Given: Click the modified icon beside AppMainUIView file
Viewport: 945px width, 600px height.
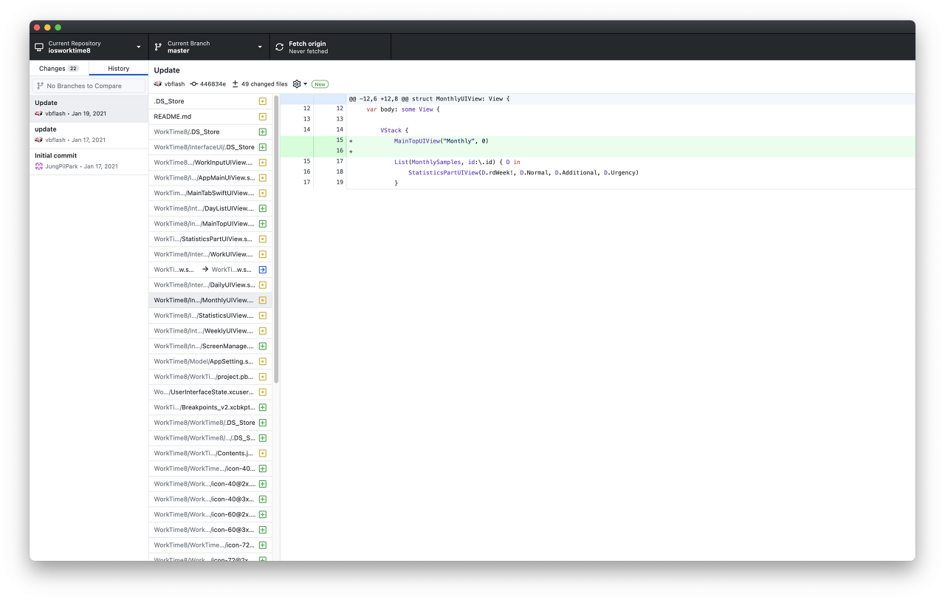Looking at the screenshot, I should coord(263,178).
